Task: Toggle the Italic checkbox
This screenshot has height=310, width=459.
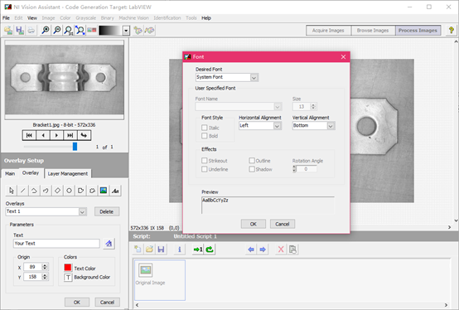Action: pos(205,128)
